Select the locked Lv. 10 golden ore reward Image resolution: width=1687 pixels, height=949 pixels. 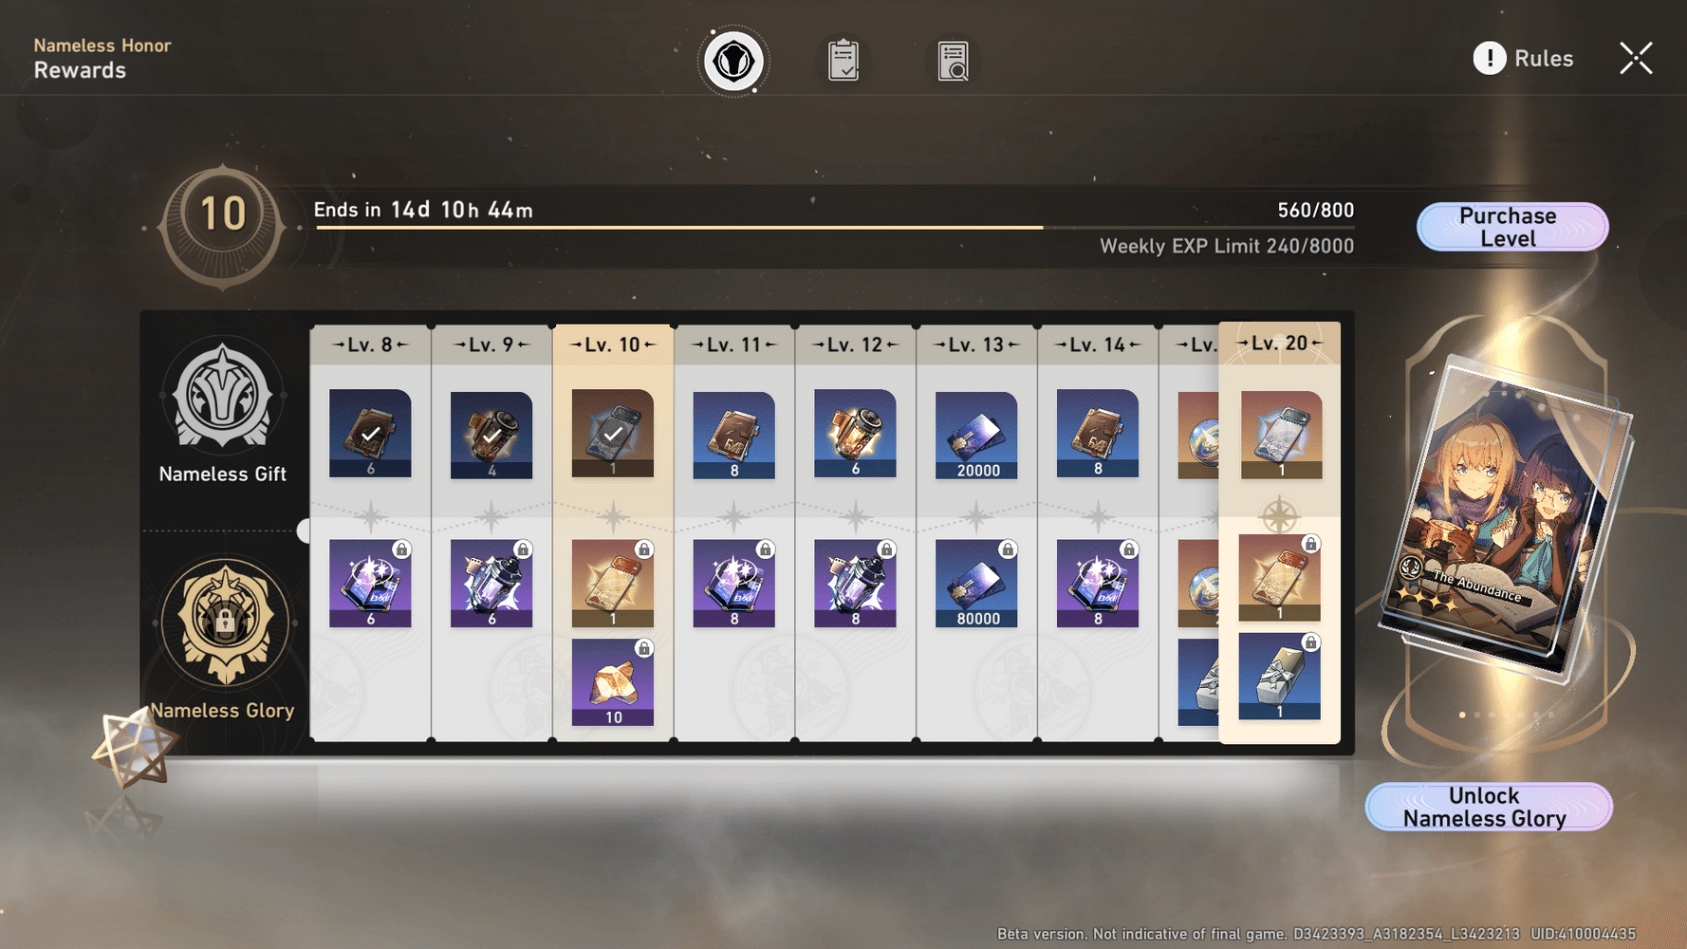click(x=613, y=682)
